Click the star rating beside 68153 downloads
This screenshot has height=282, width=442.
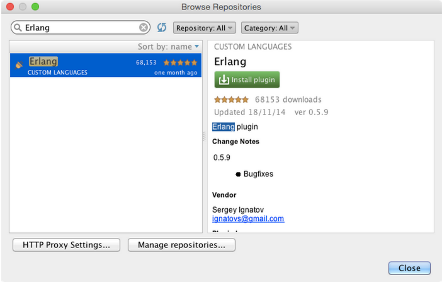click(x=231, y=99)
